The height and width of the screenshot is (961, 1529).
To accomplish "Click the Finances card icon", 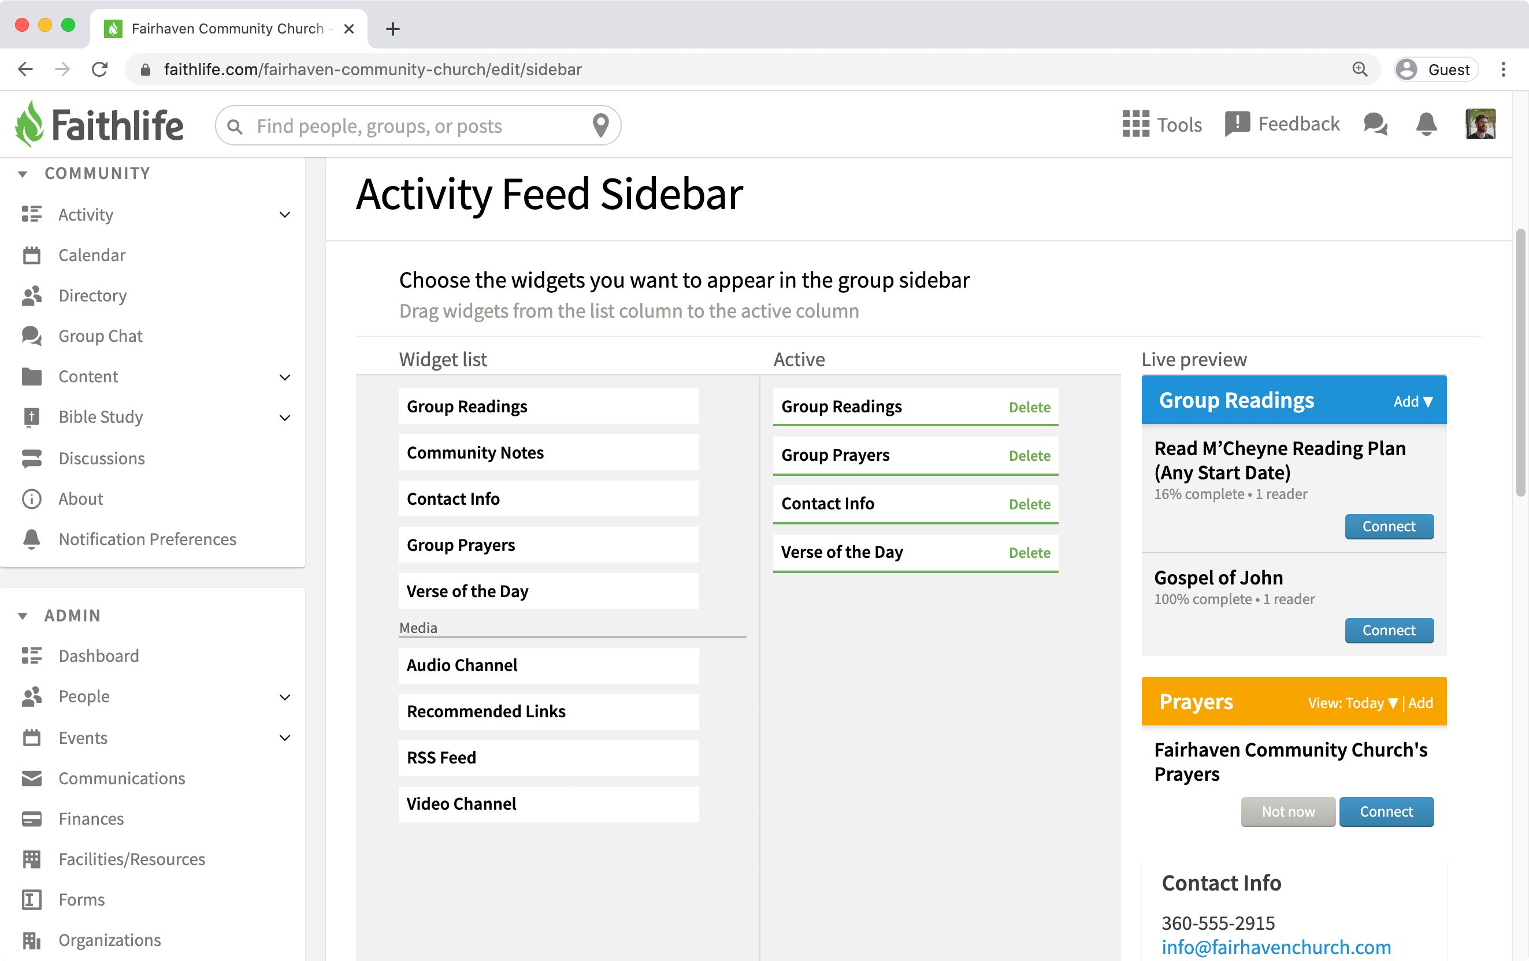I will click(x=31, y=819).
